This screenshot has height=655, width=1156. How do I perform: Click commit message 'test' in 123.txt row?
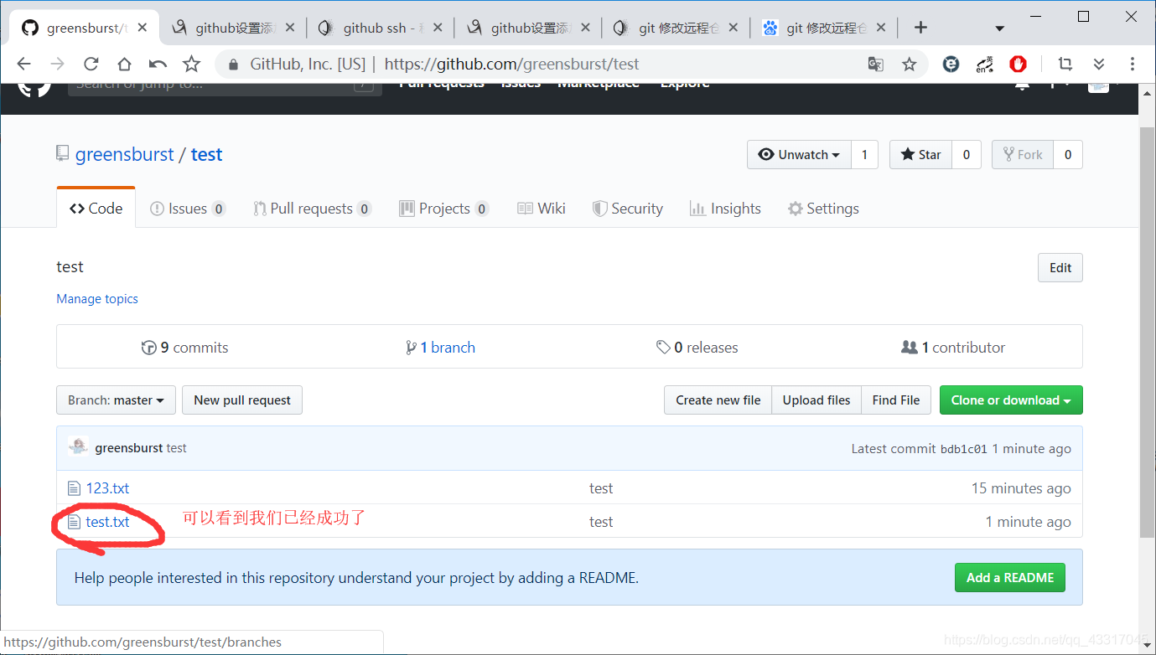click(x=601, y=488)
